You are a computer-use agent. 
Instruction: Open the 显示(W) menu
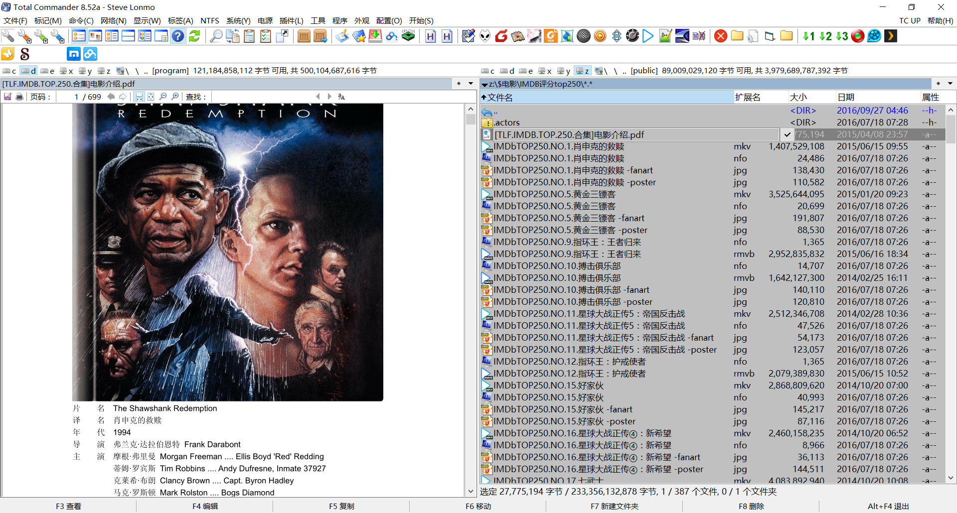[x=147, y=20]
